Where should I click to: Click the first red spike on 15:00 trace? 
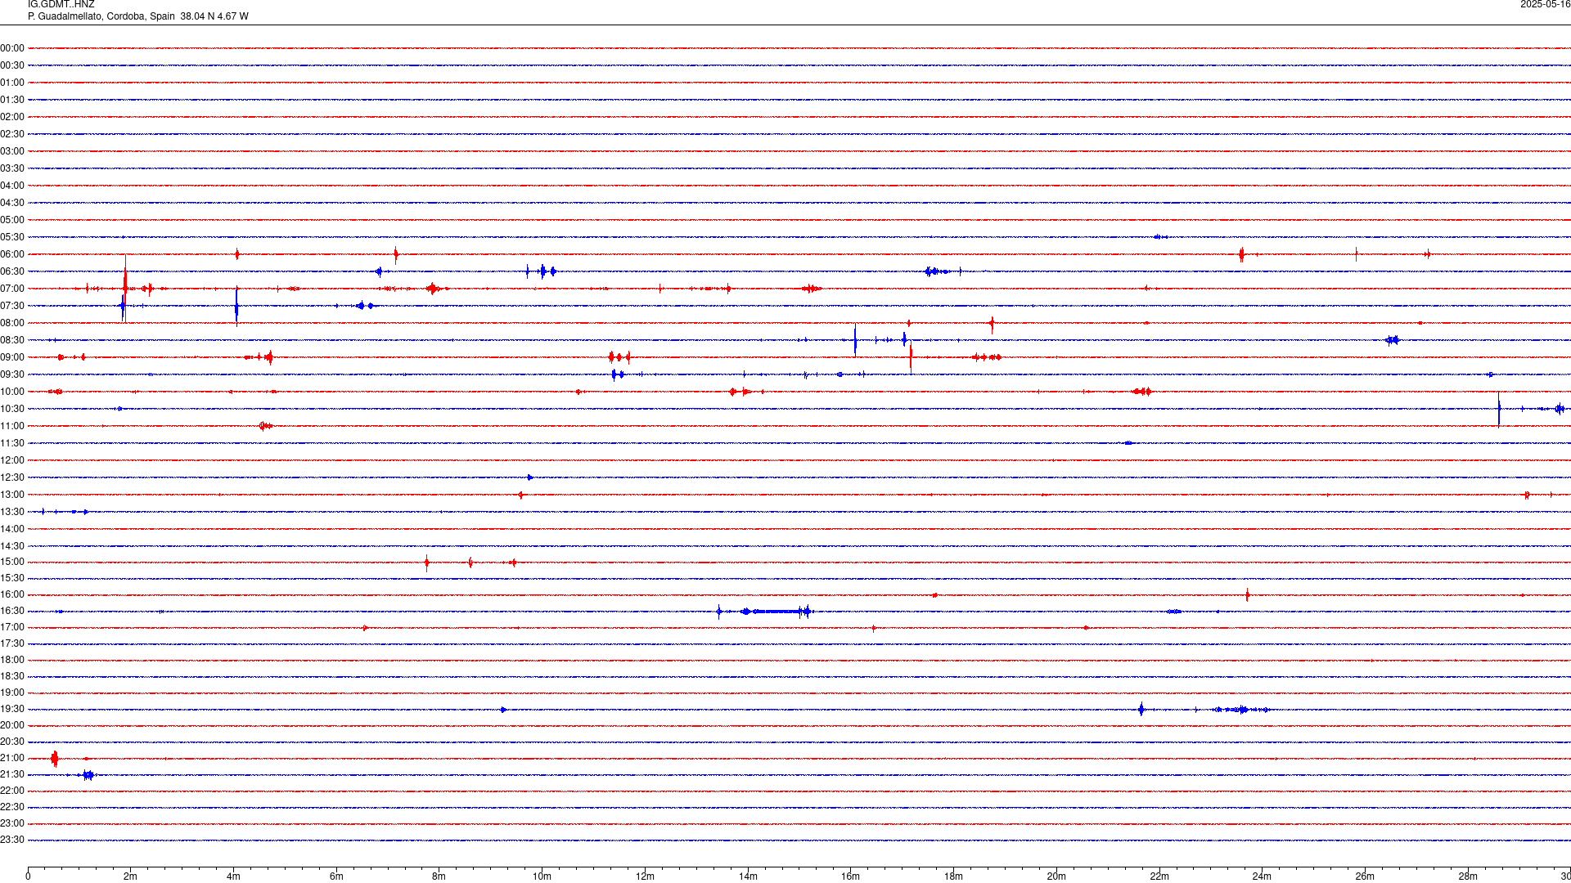click(x=426, y=562)
